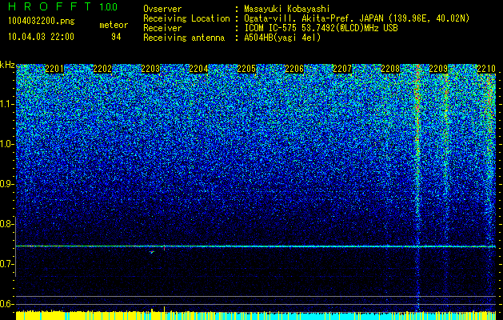
Task: Click the 'Receiving Location' label
Action: (186, 18)
